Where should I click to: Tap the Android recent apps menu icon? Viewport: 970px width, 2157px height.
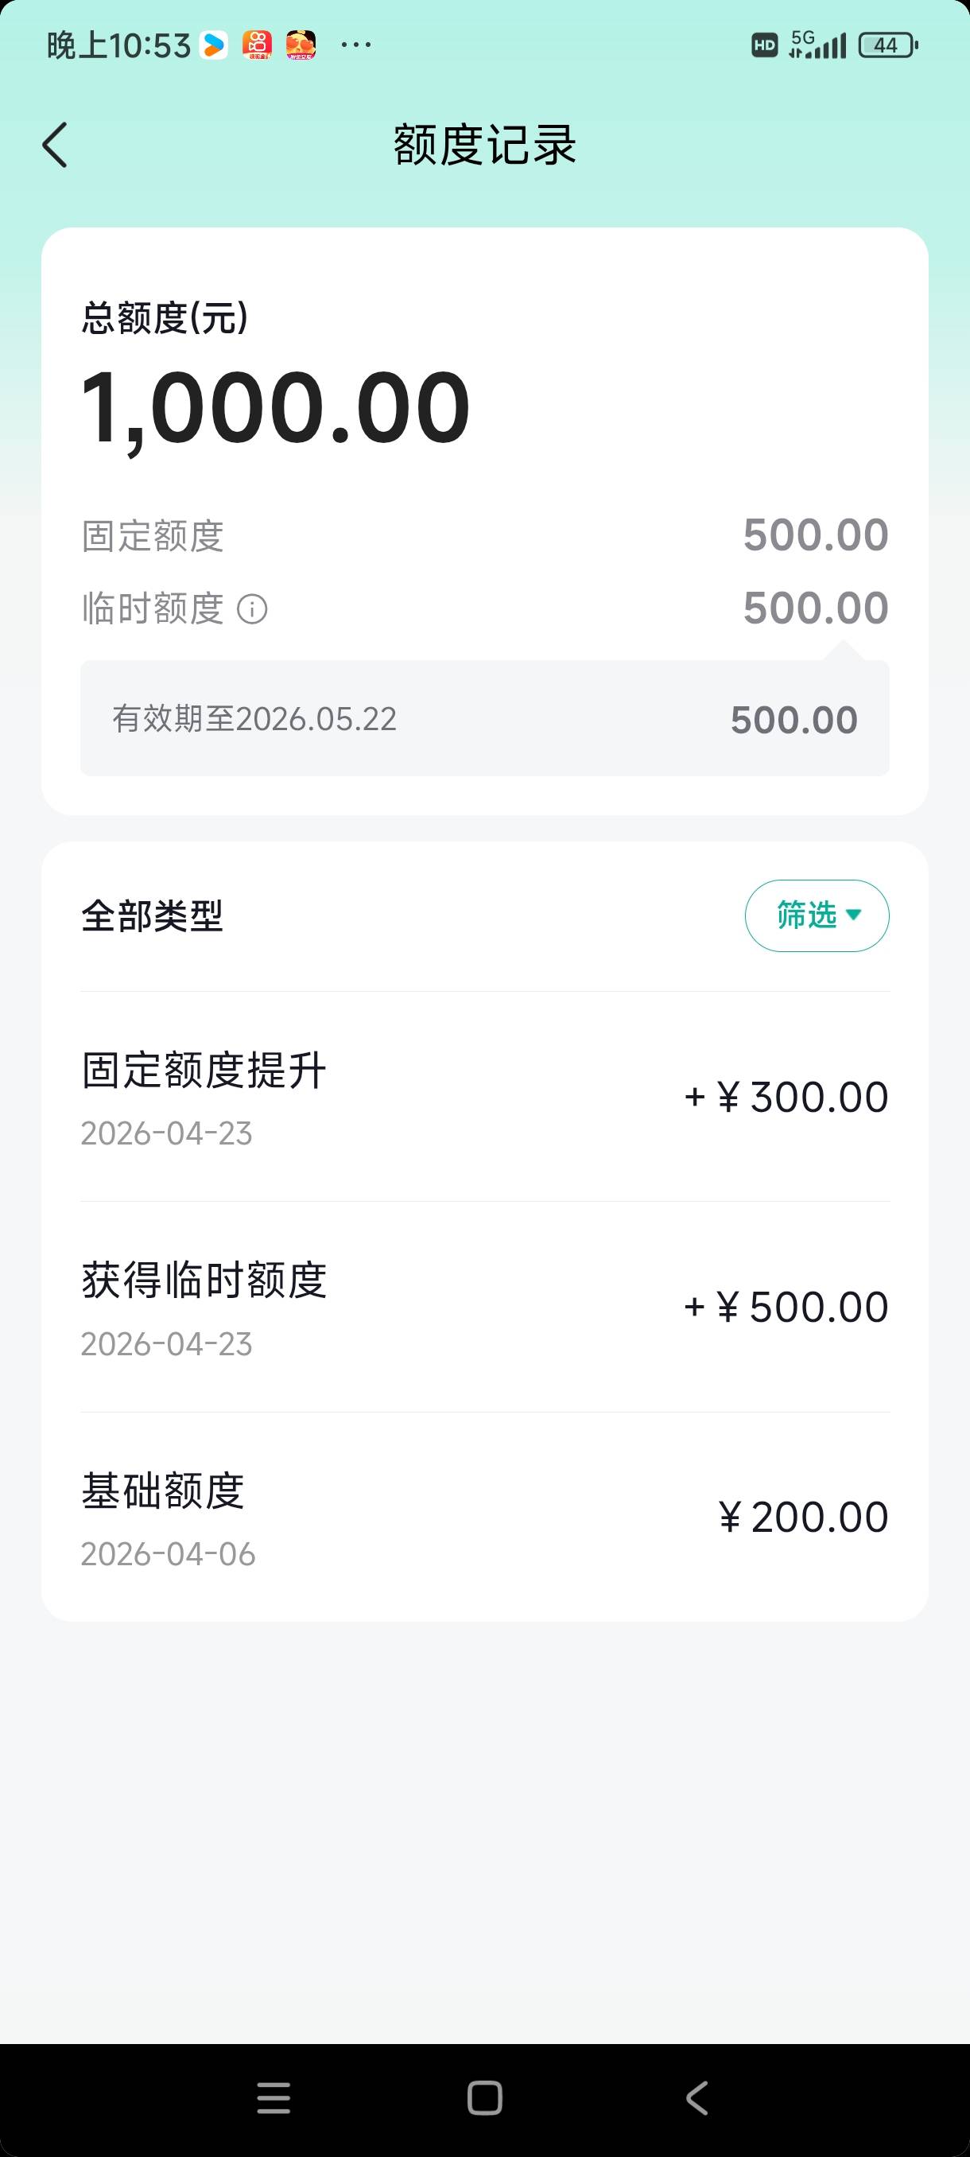[273, 2097]
